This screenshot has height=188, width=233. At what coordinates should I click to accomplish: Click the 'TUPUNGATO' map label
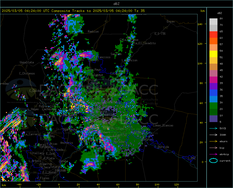(46, 147)
